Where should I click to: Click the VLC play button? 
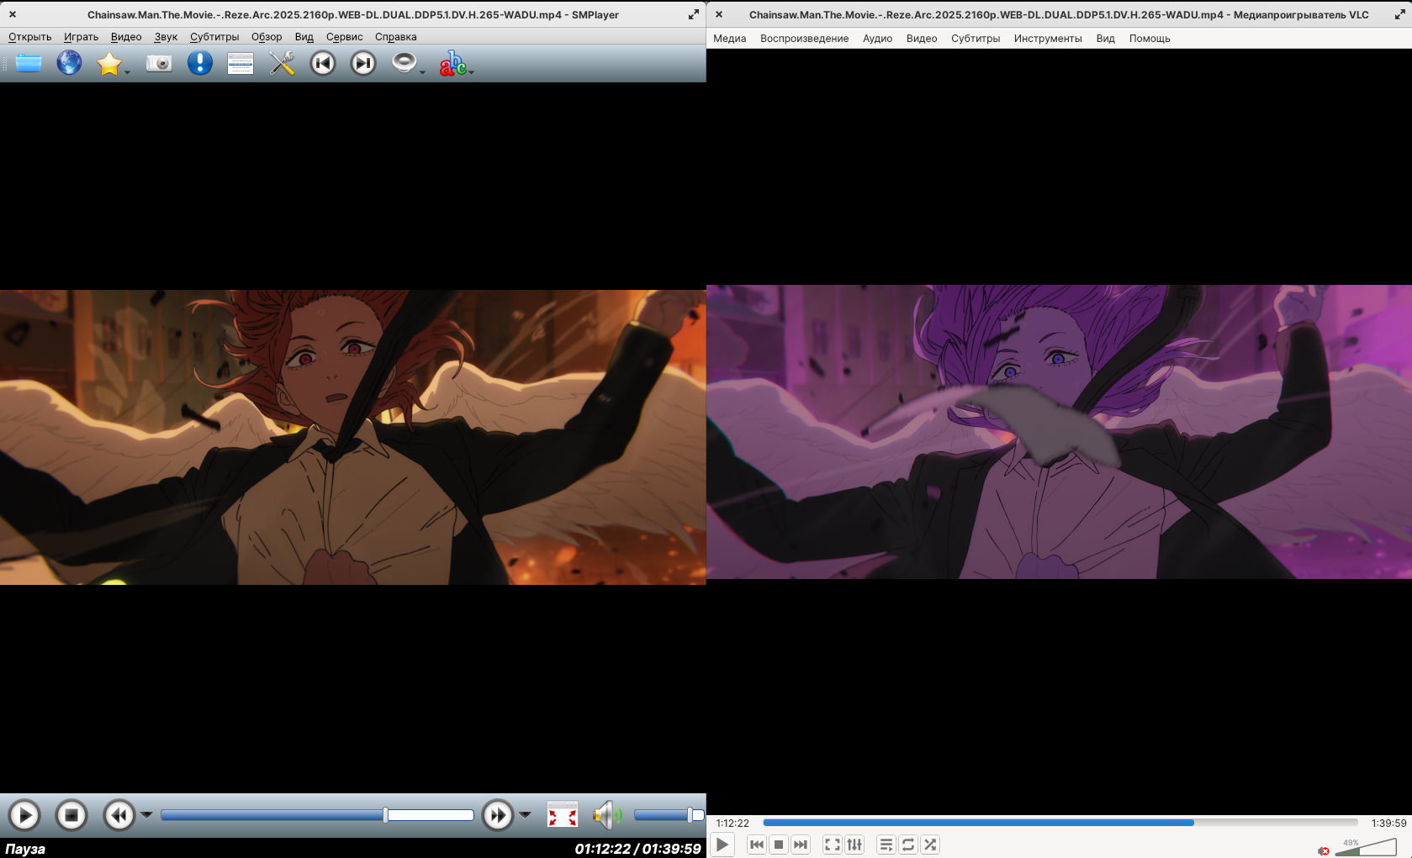722,845
